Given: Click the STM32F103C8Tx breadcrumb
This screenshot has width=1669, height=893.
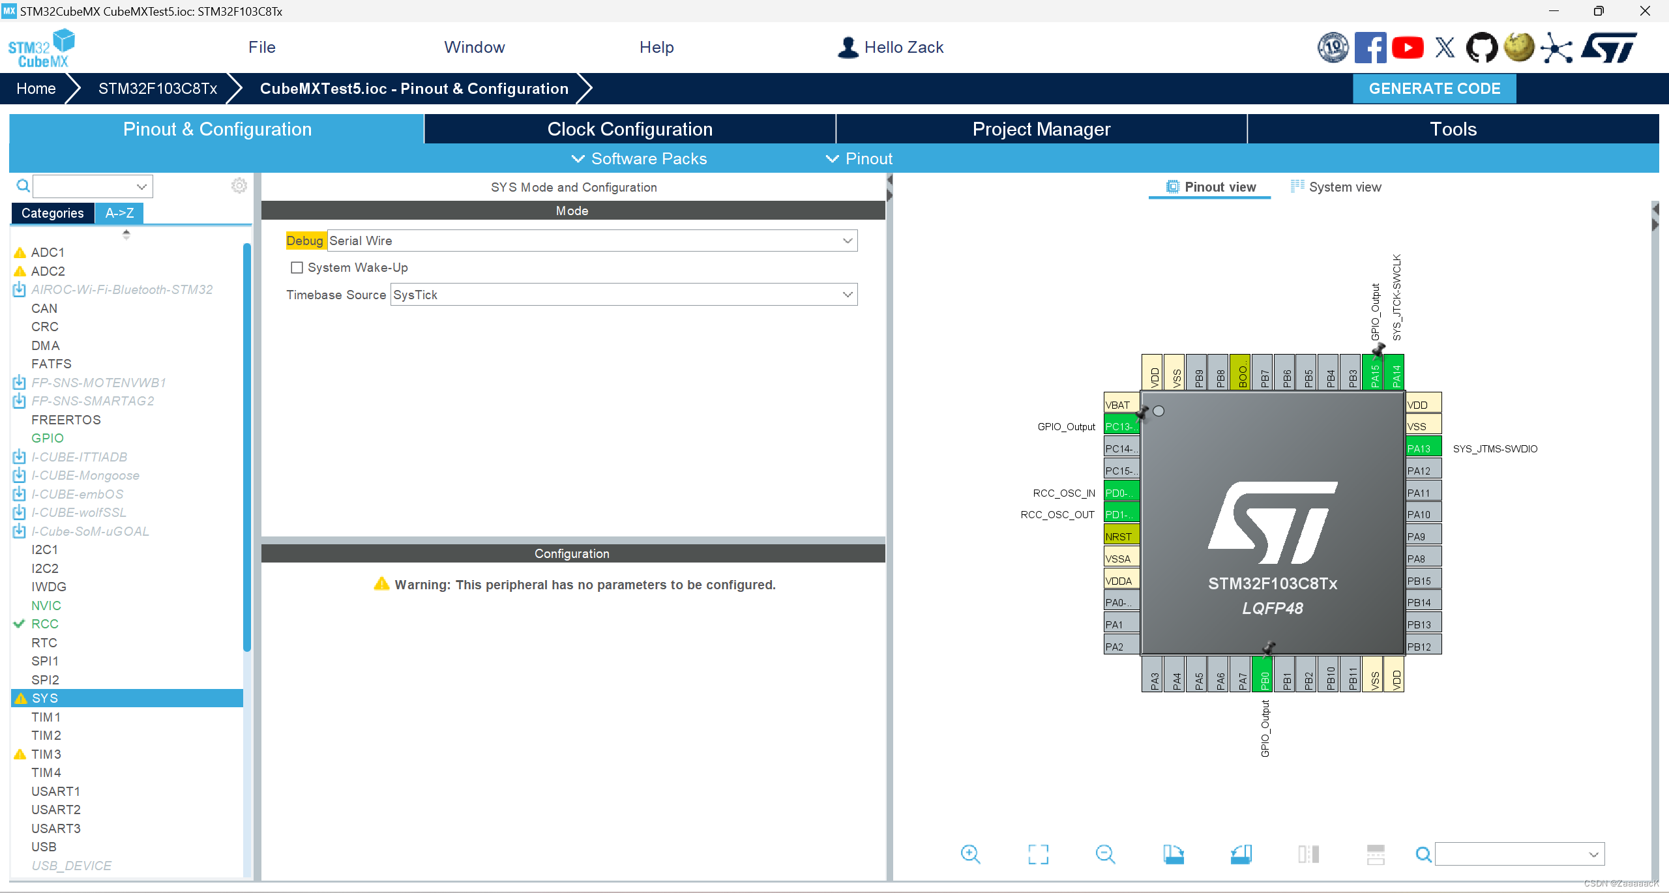Looking at the screenshot, I should [x=158, y=89].
